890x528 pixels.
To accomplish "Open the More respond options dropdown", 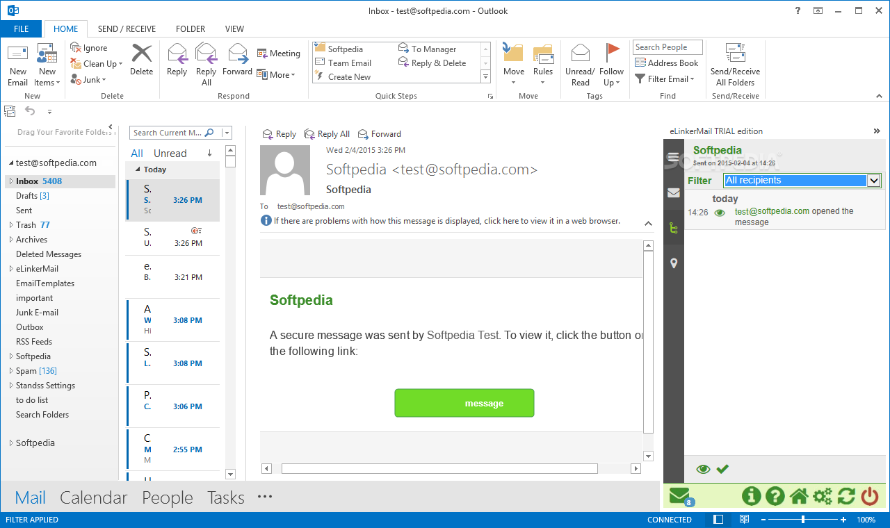I will (x=276, y=74).
